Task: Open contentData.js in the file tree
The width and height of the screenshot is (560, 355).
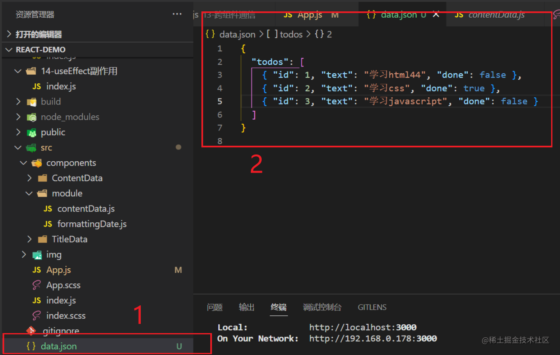Action: tap(86, 208)
